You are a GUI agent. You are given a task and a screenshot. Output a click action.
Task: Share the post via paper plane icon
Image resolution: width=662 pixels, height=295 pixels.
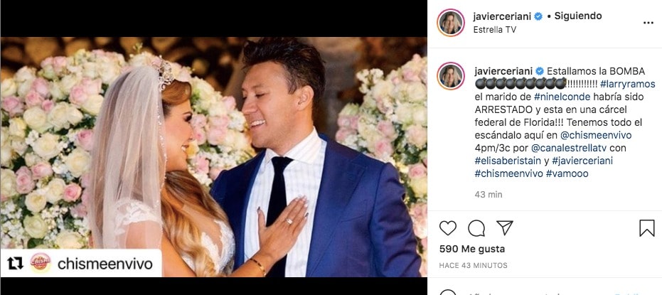pos(504,227)
